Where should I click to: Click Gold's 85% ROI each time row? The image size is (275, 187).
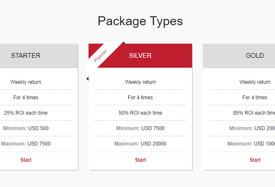click(x=242, y=113)
